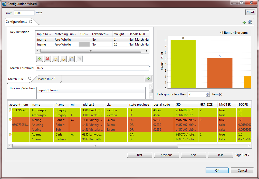Add a new configuration tab
Screen dimensions: 259x179
click(244, 23)
